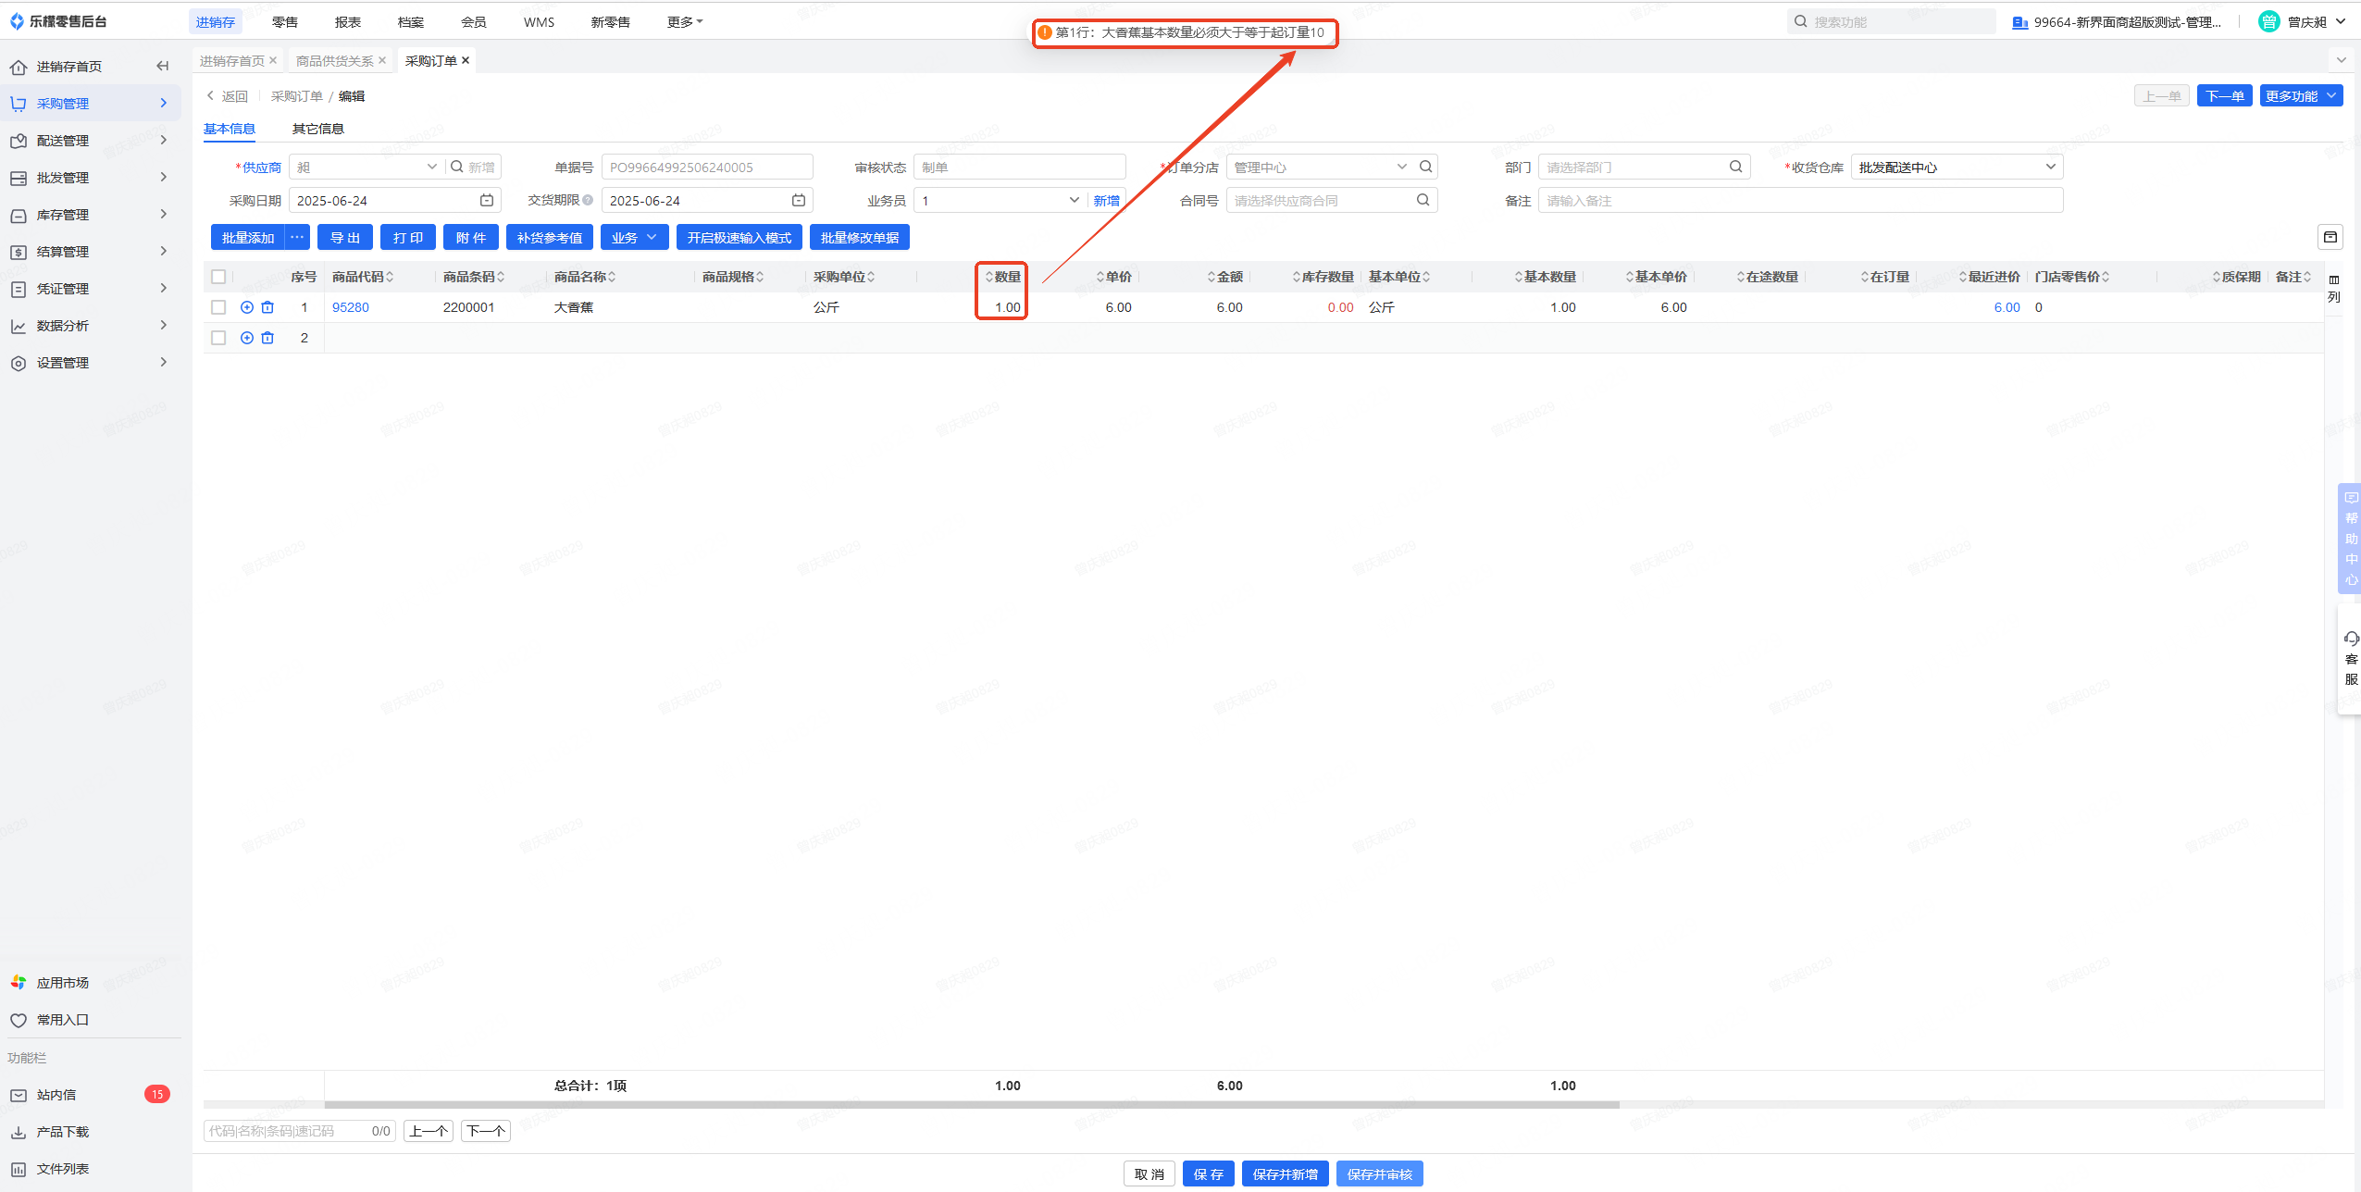The image size is (2361, 1192).
Task: Open the 更多功能 dropdown
Action: 2301,95
